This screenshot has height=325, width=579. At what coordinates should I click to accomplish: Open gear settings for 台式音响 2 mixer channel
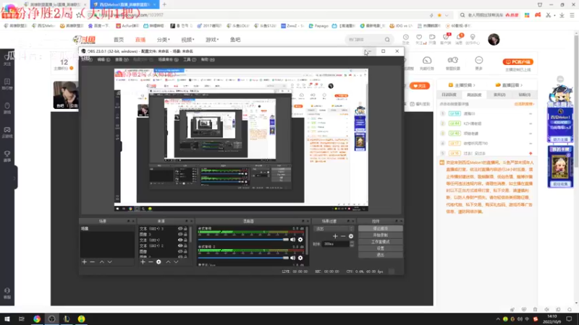[x=300, y=258]
